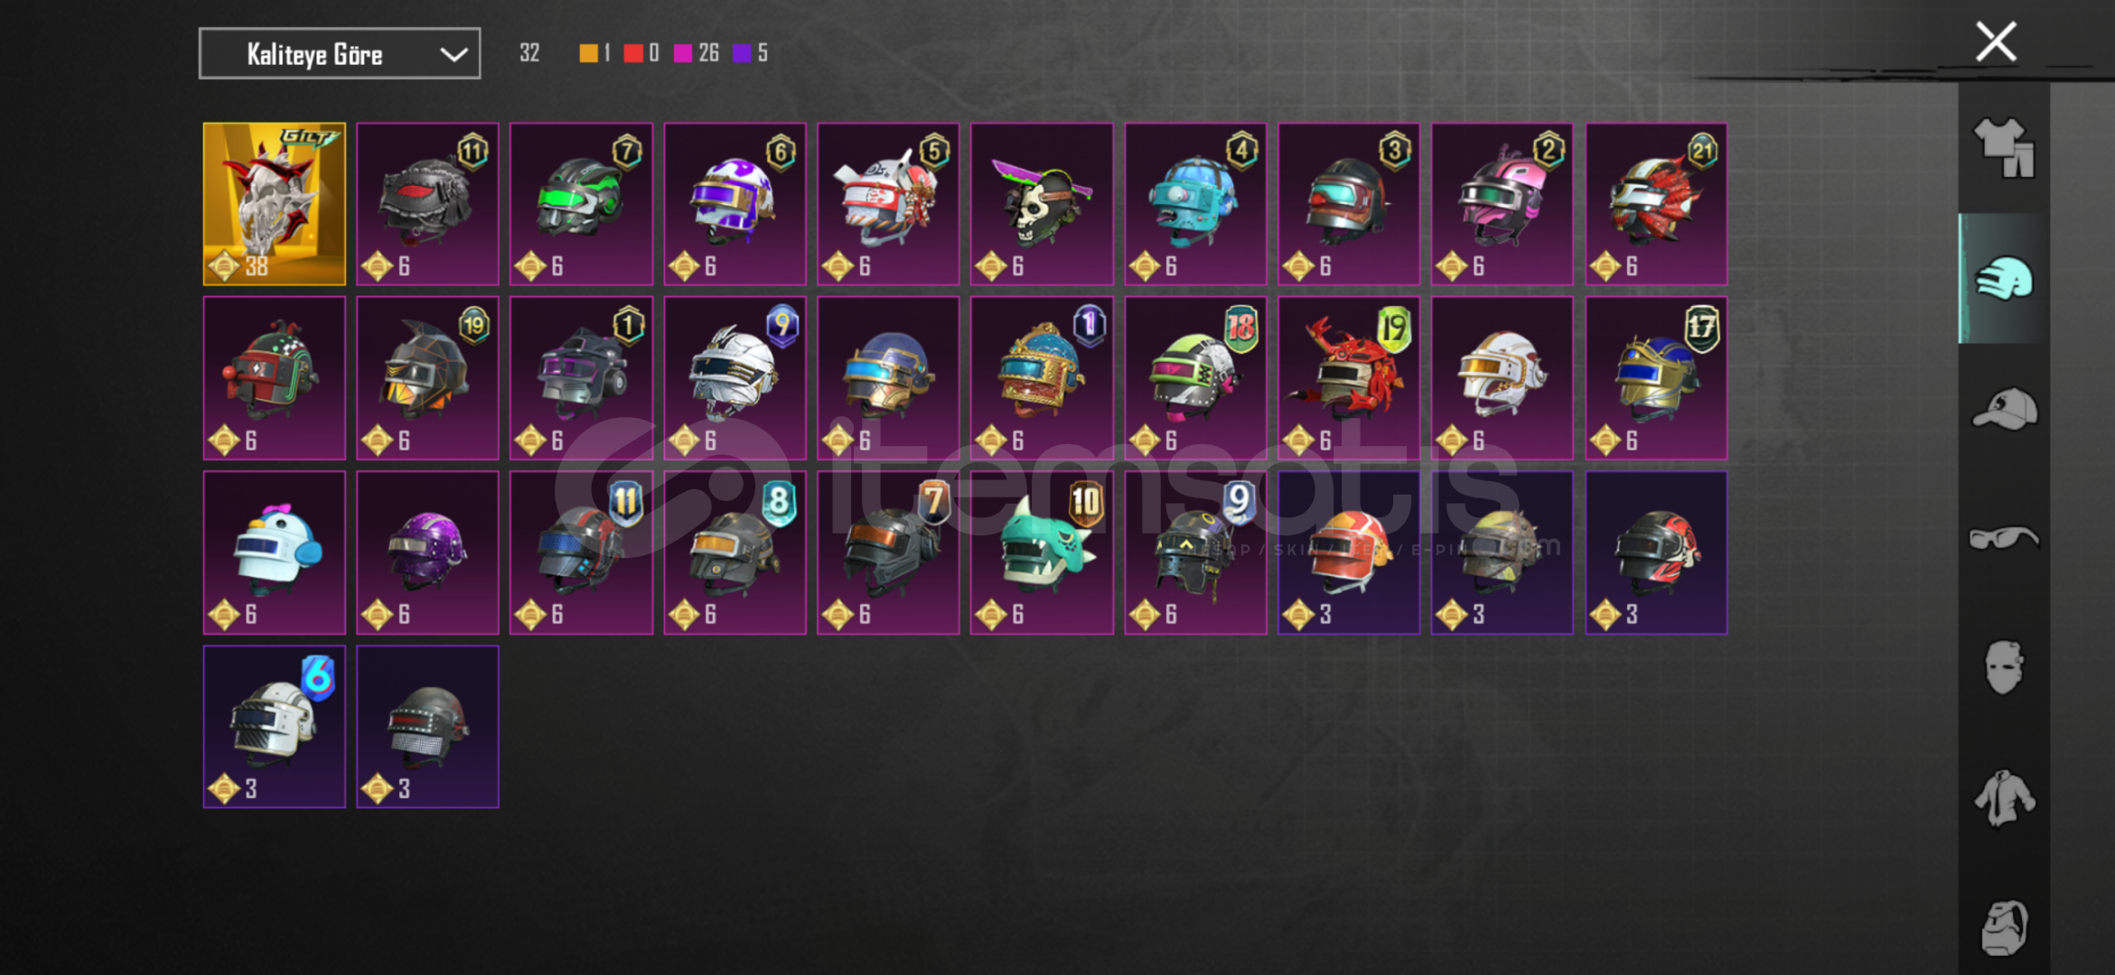The height and width of the screenshot is (975, 2115).
Task: Switch to the glasses category
Action: [2004, 538]
